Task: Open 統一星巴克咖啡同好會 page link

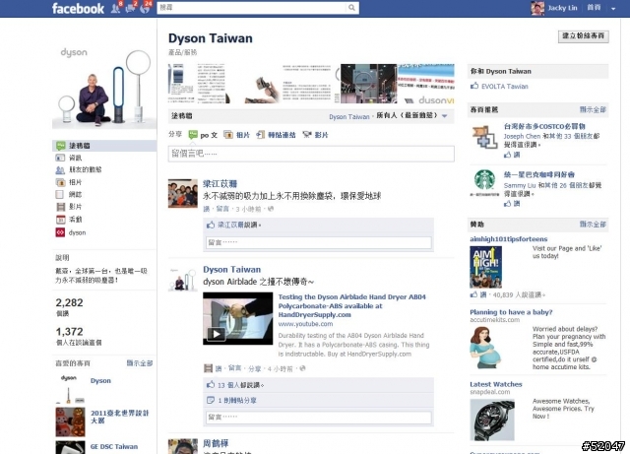Action: (x=539, y=174)
